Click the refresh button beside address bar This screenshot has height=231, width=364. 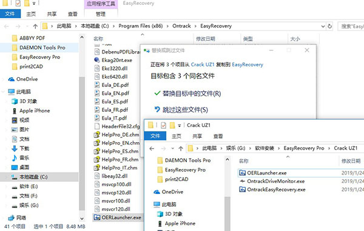[x=329, y=26]
